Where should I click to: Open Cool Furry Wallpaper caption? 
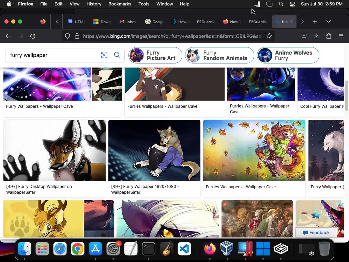pos(322,106)
